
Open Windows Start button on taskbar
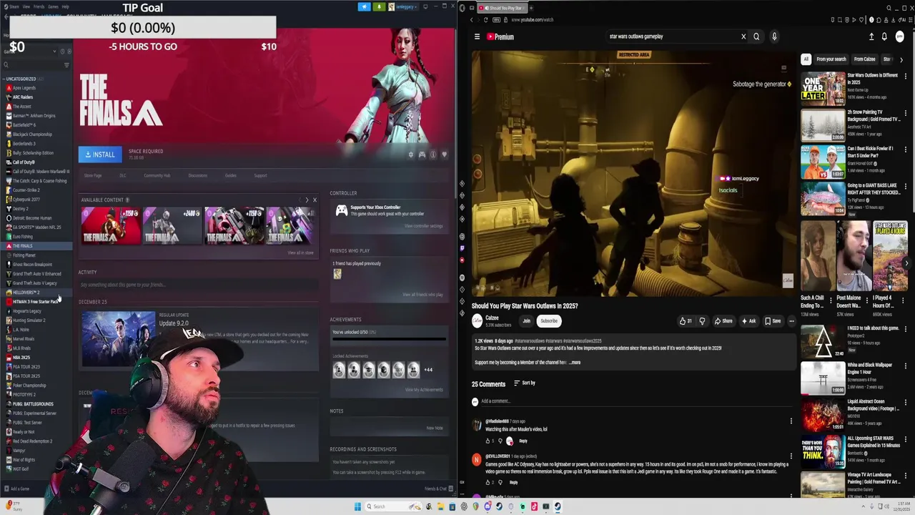(x=357, y=506)
